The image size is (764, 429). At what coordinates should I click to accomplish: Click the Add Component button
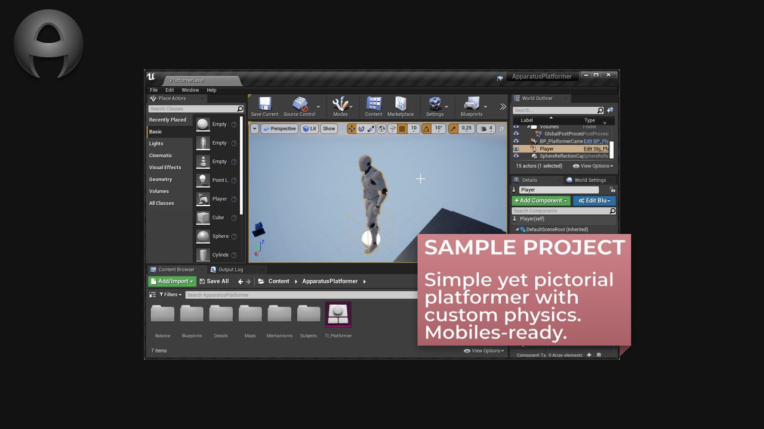(540, 201)
